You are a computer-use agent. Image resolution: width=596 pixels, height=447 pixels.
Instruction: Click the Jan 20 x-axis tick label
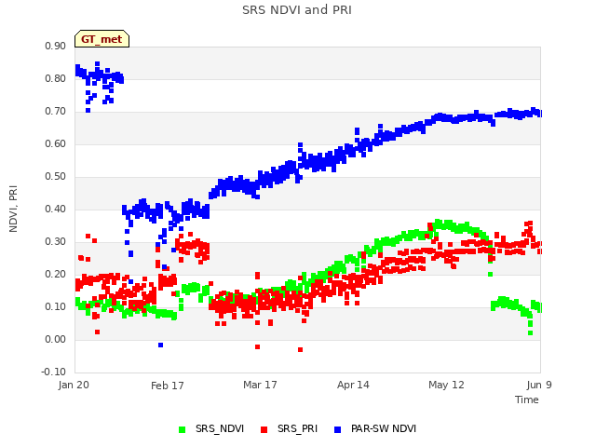click(x=74, y=385)
